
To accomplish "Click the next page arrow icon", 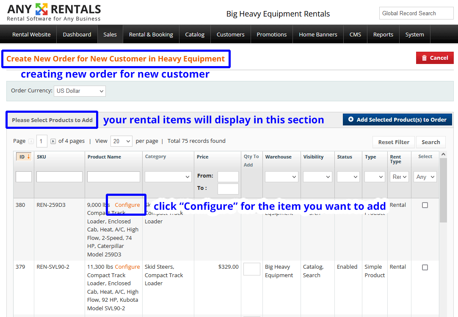I will [53, 141].
